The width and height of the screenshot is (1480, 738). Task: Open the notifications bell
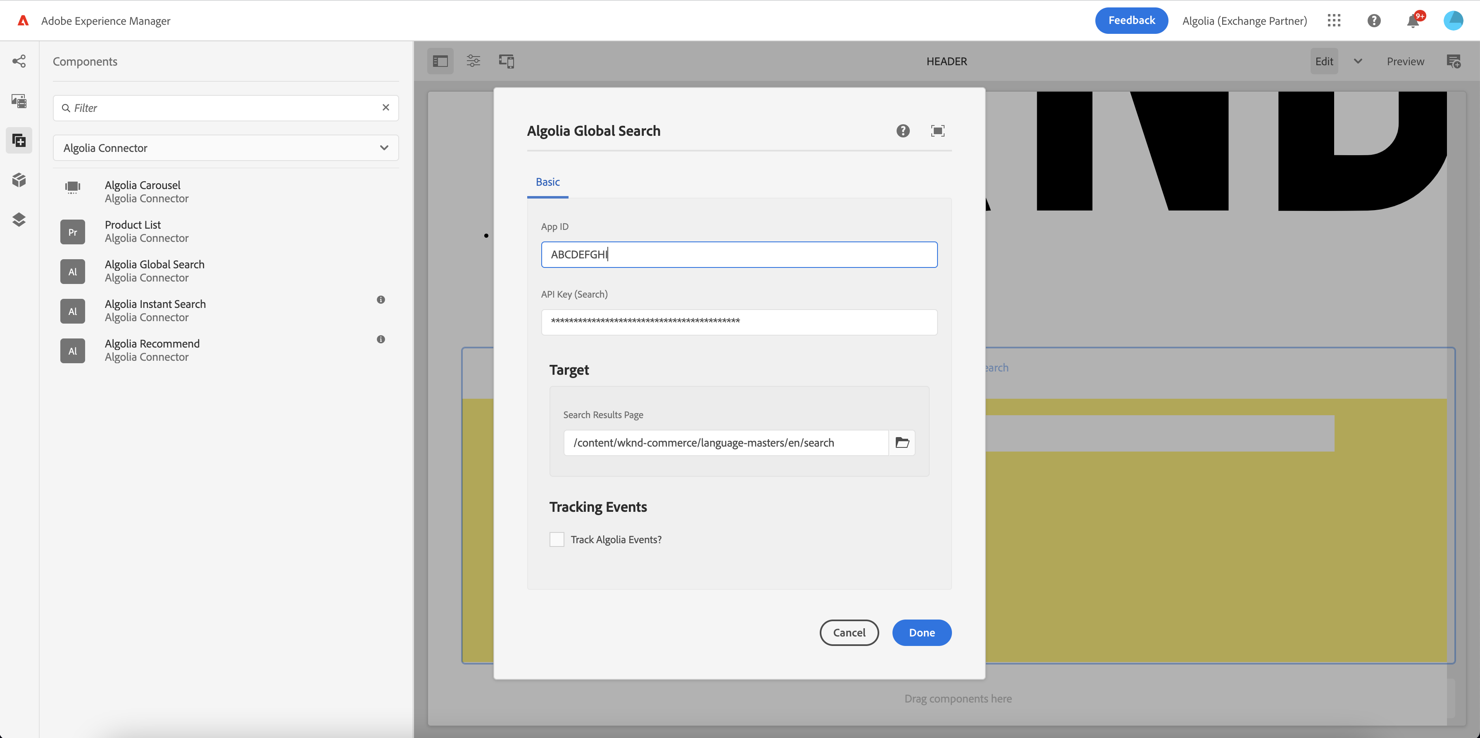[x=1413, y=21]
